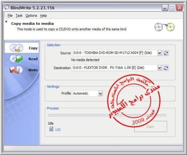The height and width of the screenshot is (155, 187).
Task: Open the Help menu
Action: pyautogui.click(x=43, y=16)
